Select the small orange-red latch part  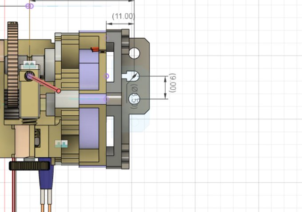point(95,49)
